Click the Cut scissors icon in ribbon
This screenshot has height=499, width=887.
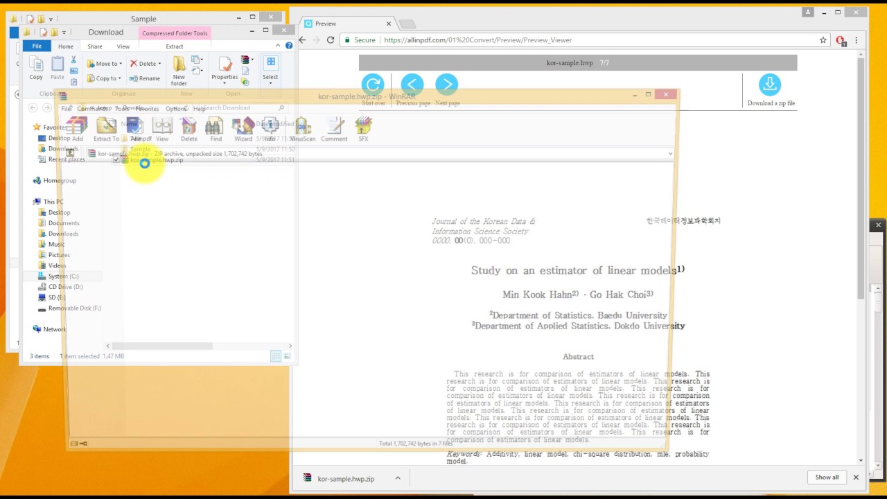tap(73, 60)
